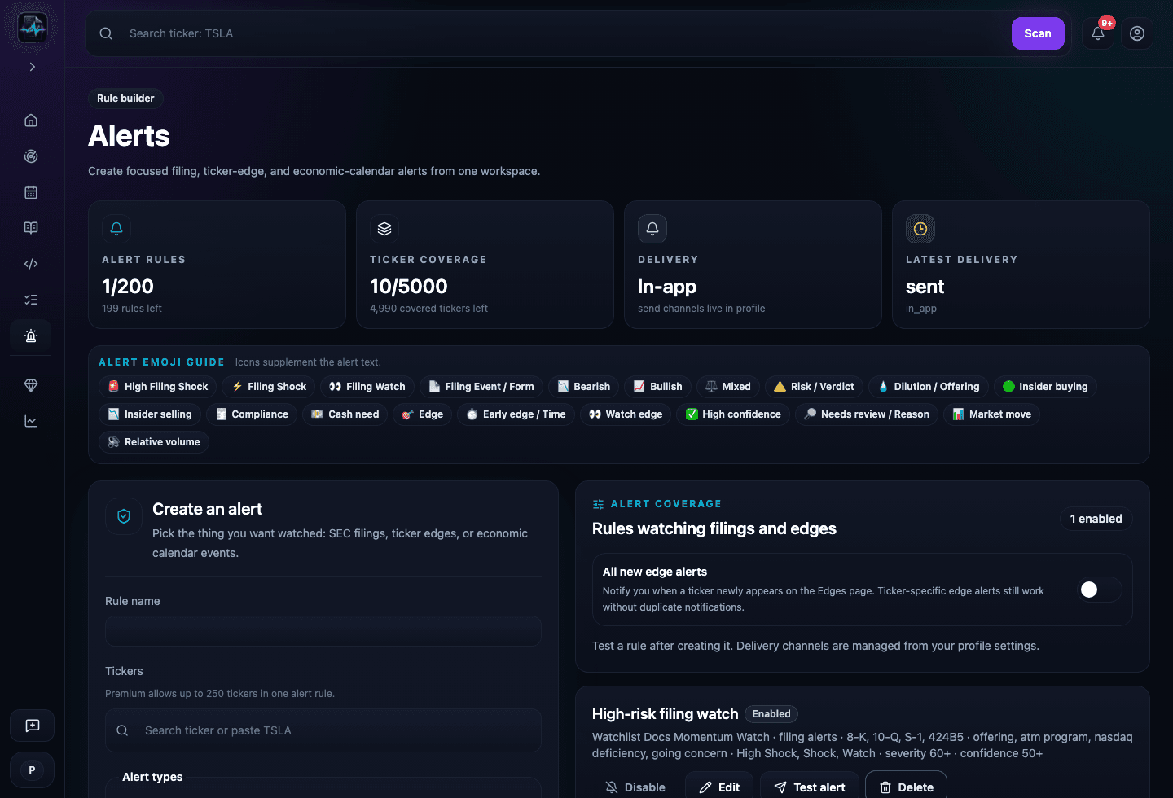1173x798 pixels.
Task: Open the feedback message icon
Action: click(33, 726)
